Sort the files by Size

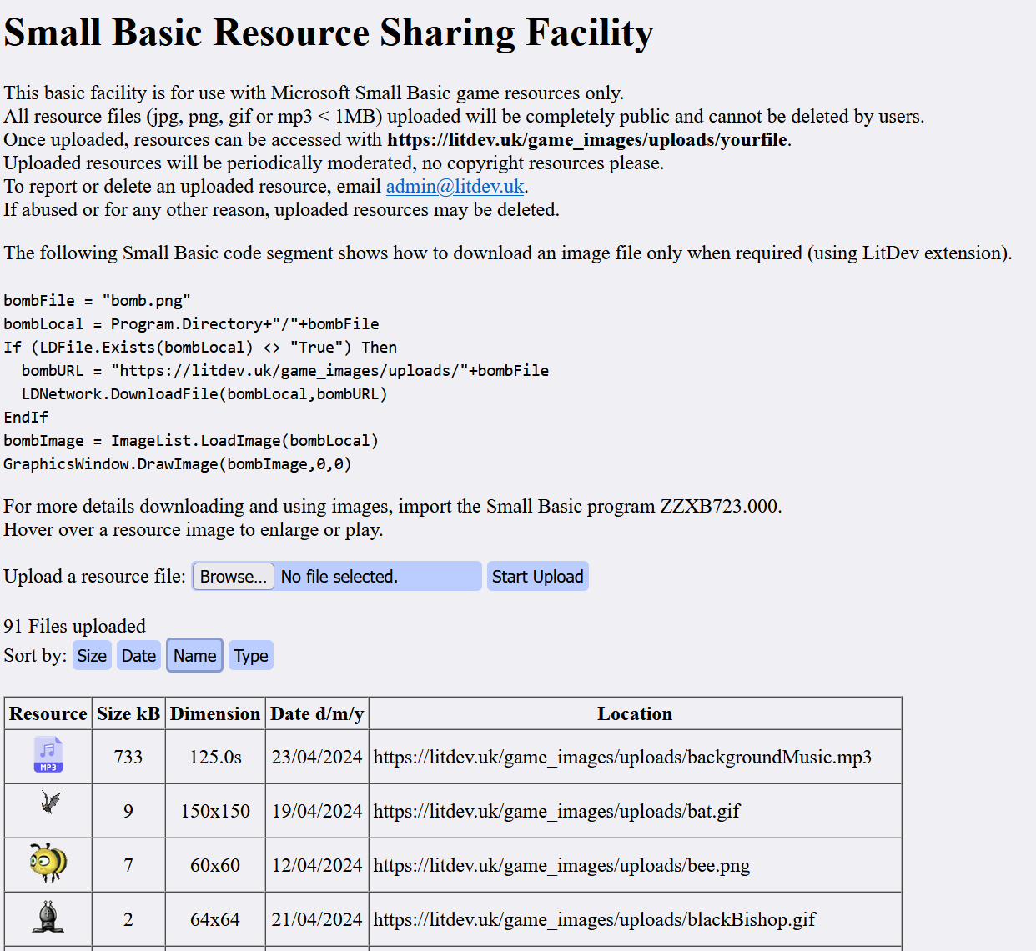92,656
